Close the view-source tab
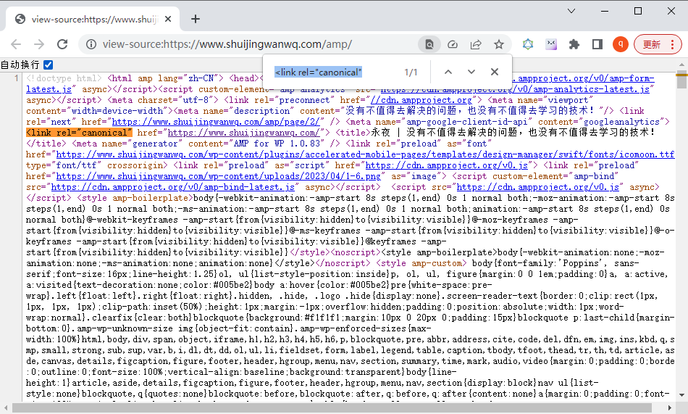This screenshot has width=688, height=414. click(168, 19)
